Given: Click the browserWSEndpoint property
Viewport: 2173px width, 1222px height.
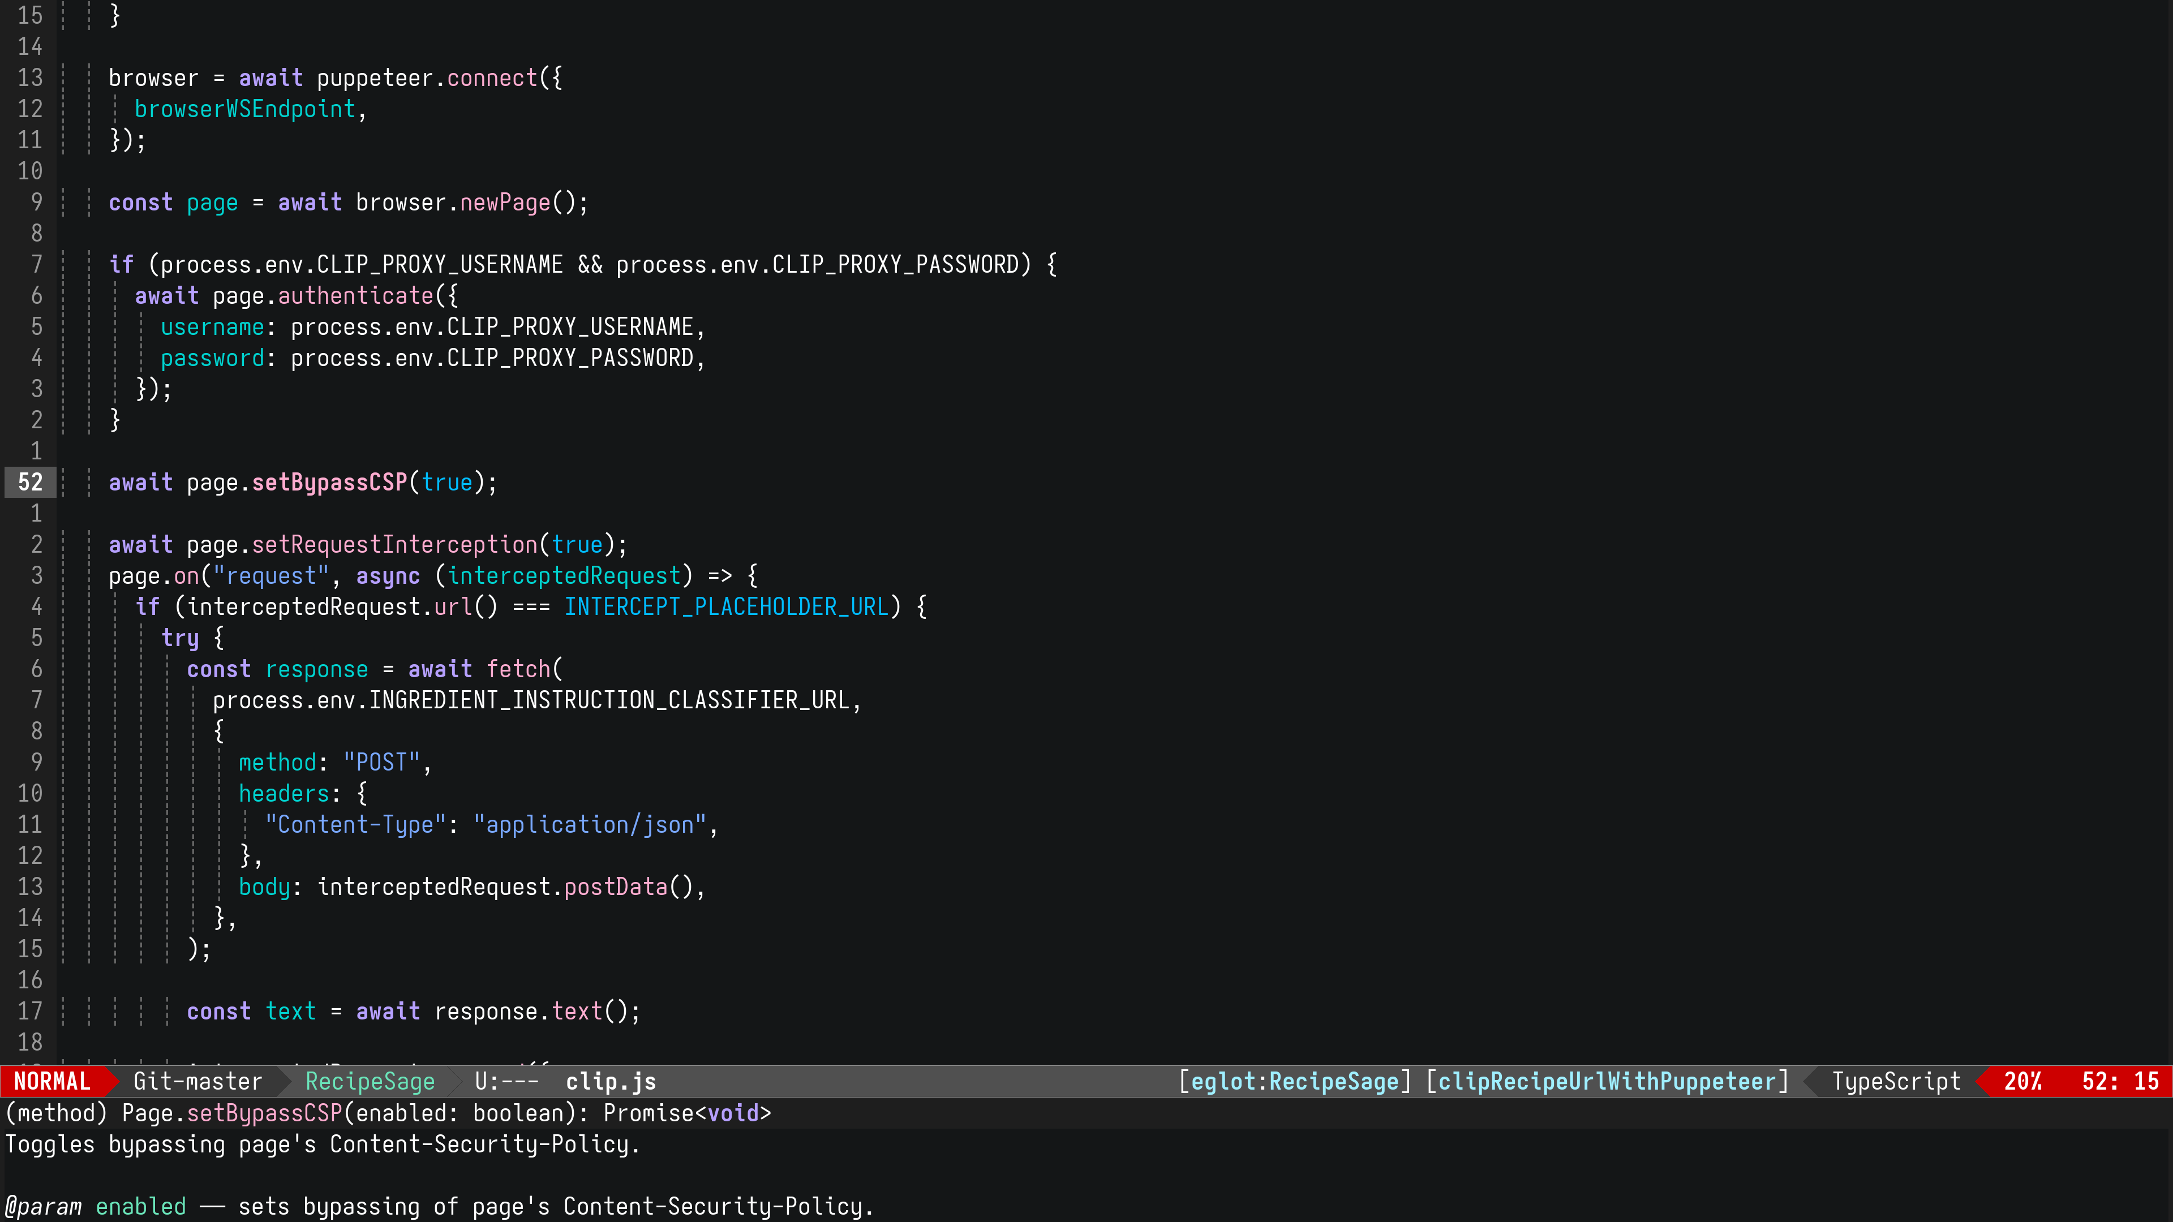Looking at the screenshot, I should pos(244,110).
